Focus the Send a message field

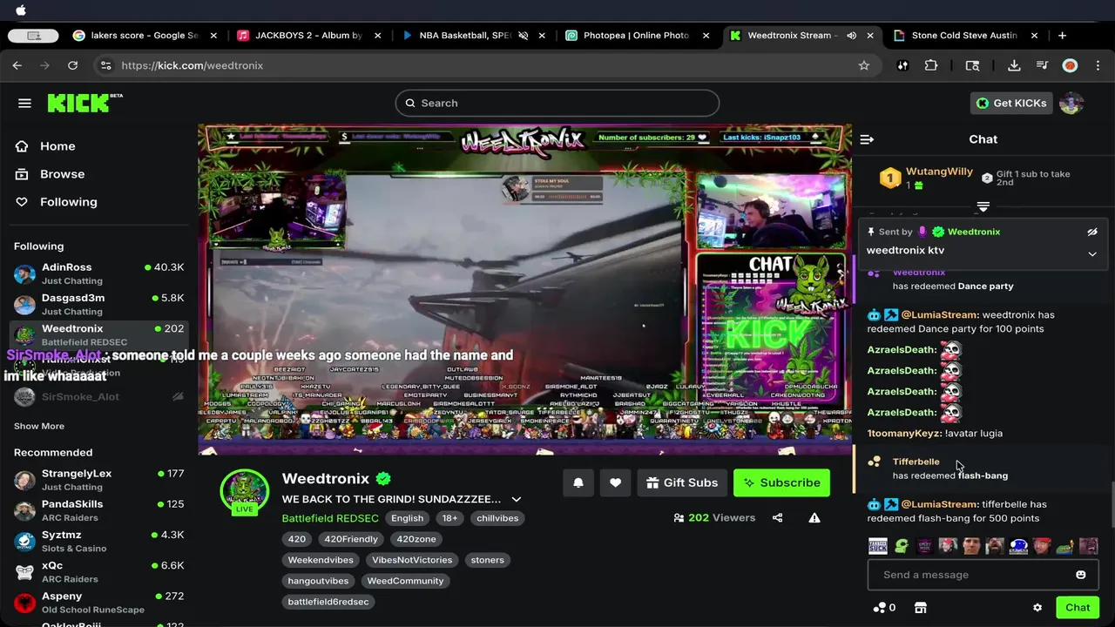[983, 575]
